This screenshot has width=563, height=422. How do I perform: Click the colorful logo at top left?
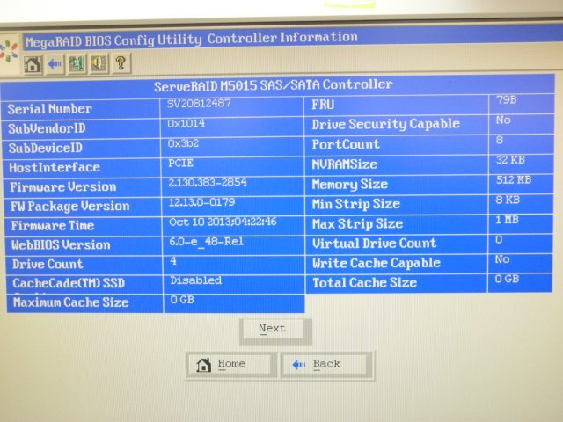(9, 51)
